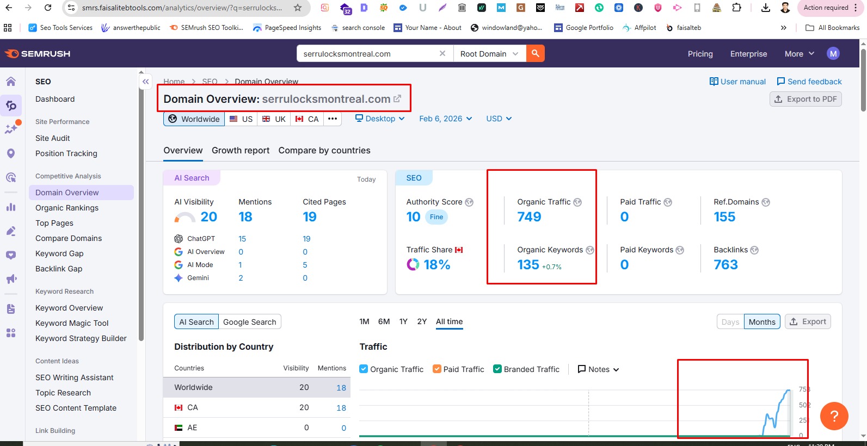Toggle the Paid Traffic checkbox
Image resolution: width=867 pixels, height=446 pixels.
pyautogui.click(x=436, y=369)
